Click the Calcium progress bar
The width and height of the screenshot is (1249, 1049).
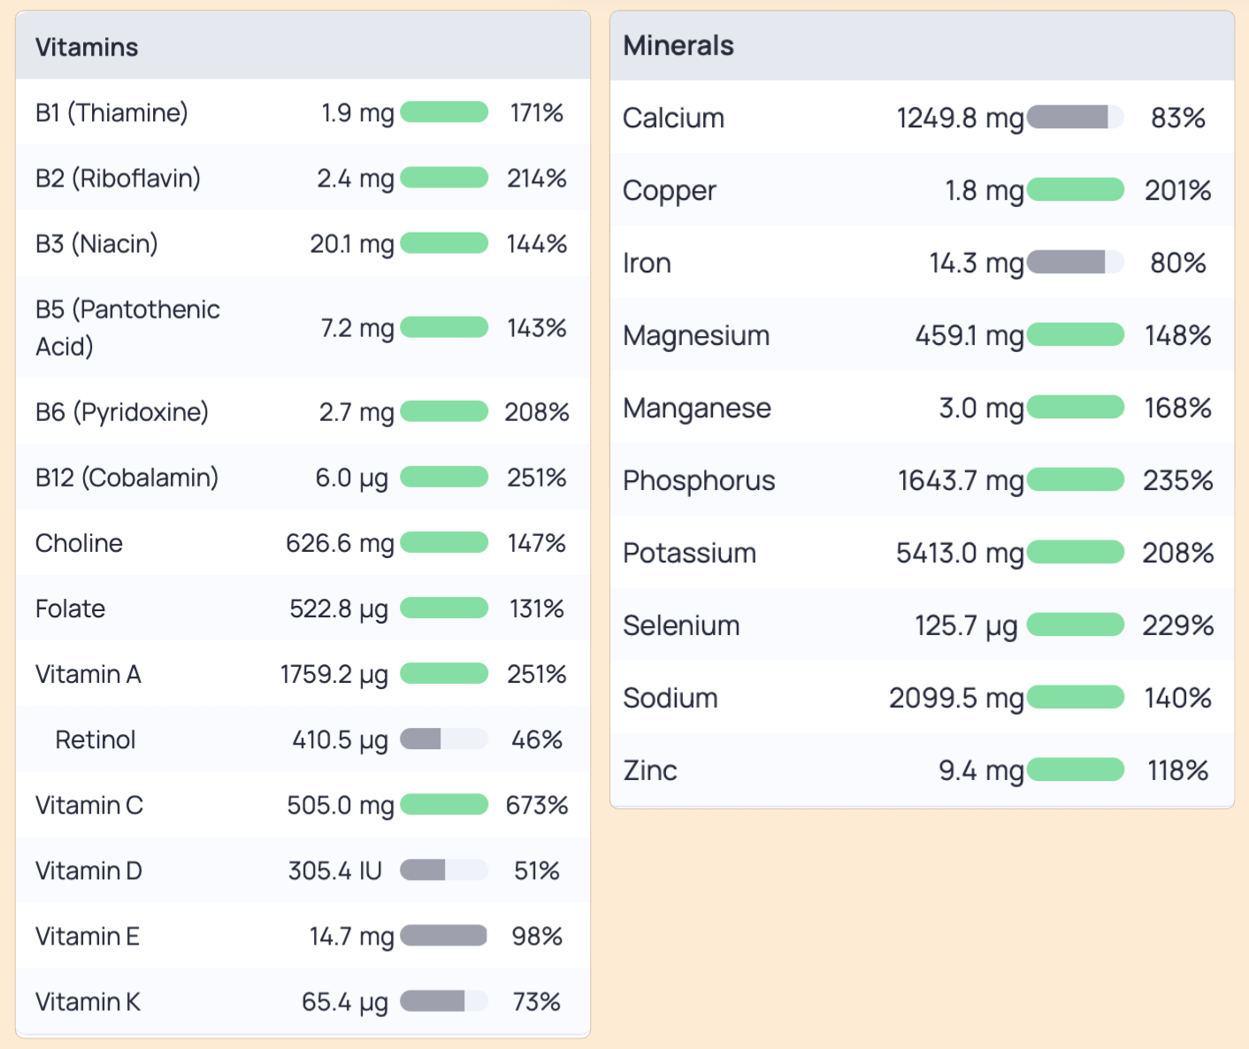pyautogui.click(x=1076, y=118)
